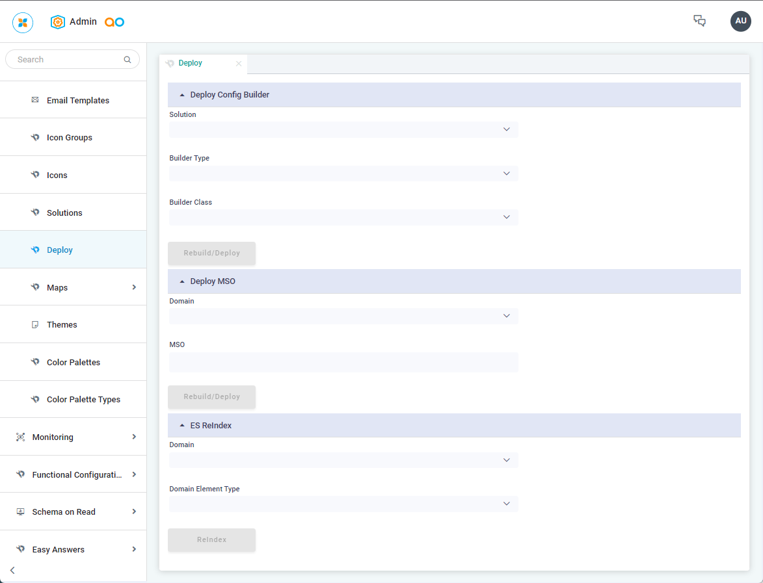
Task: Open the AU user avatar menu
Action: pyautogui.click(x=740, y=21)
